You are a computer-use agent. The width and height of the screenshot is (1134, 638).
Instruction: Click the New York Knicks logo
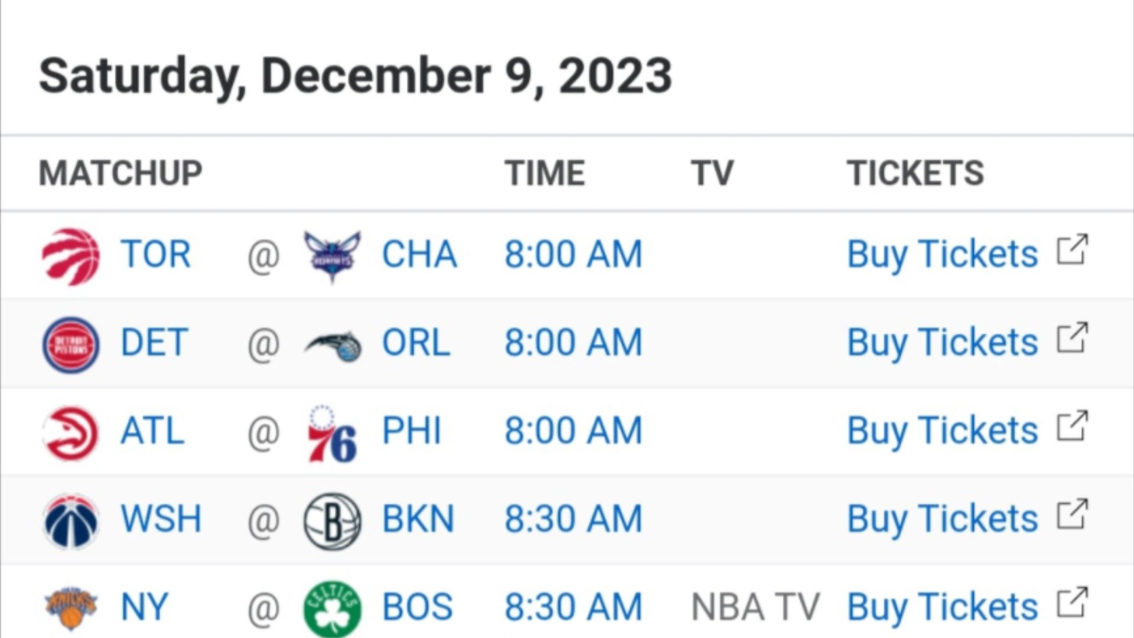click(71, 608)
